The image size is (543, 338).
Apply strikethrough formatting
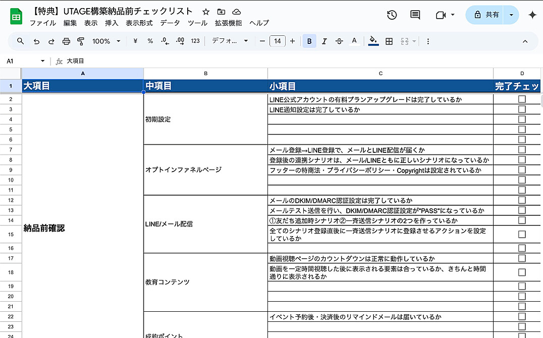coord(339,41)
